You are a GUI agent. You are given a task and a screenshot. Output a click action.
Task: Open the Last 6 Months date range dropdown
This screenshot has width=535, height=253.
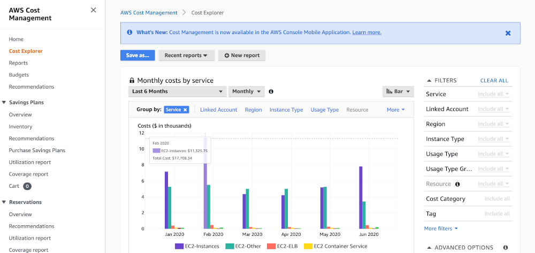click(178, 92)
